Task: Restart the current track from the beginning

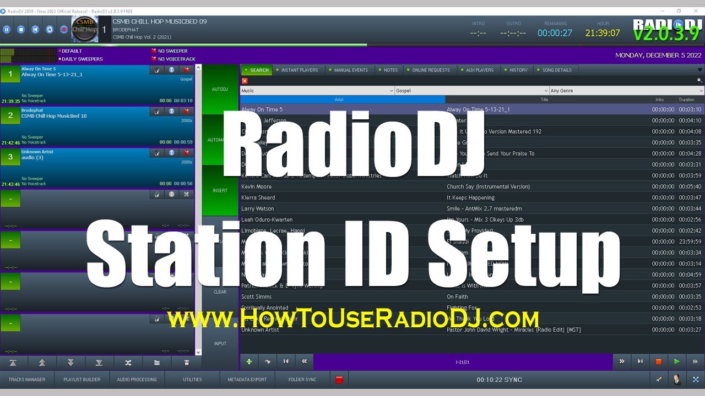Action: 35,30
